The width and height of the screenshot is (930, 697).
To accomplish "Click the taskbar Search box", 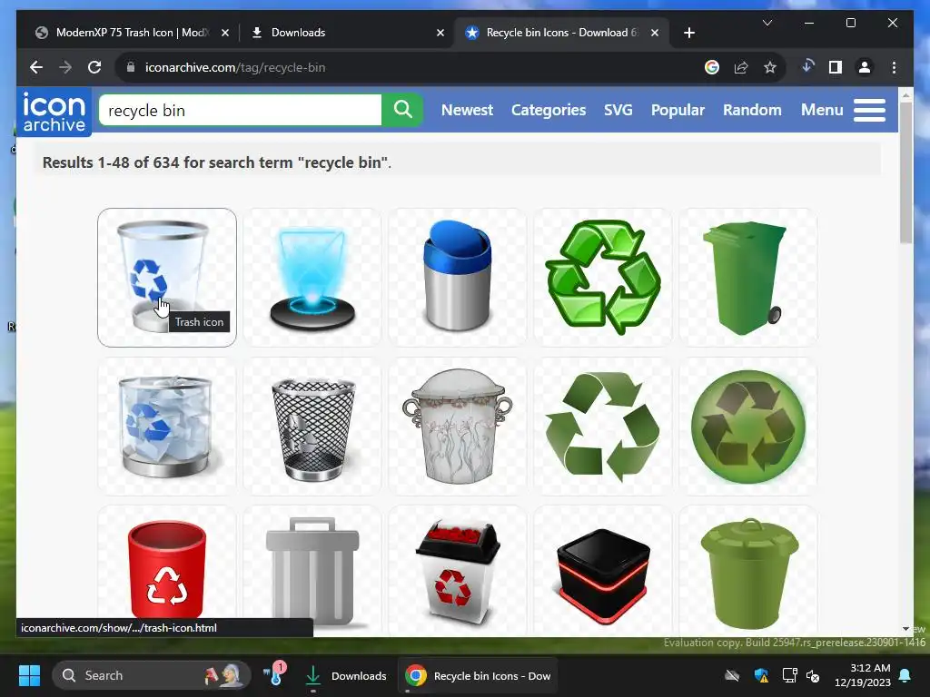I will pyautogui.click(x=152, y=675).
